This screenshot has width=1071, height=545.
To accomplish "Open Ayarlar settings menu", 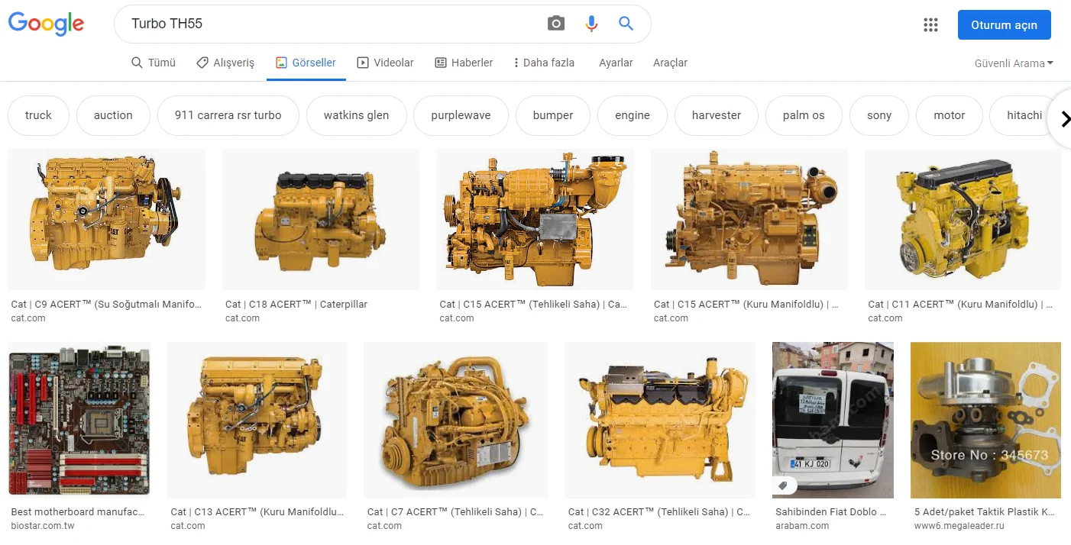I will pyautogui.click(x=616, y=63).
